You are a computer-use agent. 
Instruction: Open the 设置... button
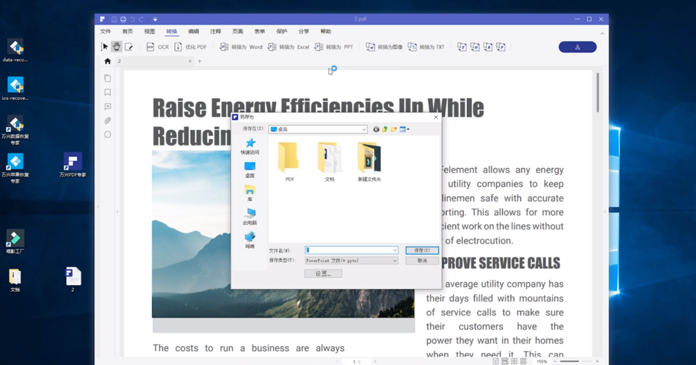(323, 273)
